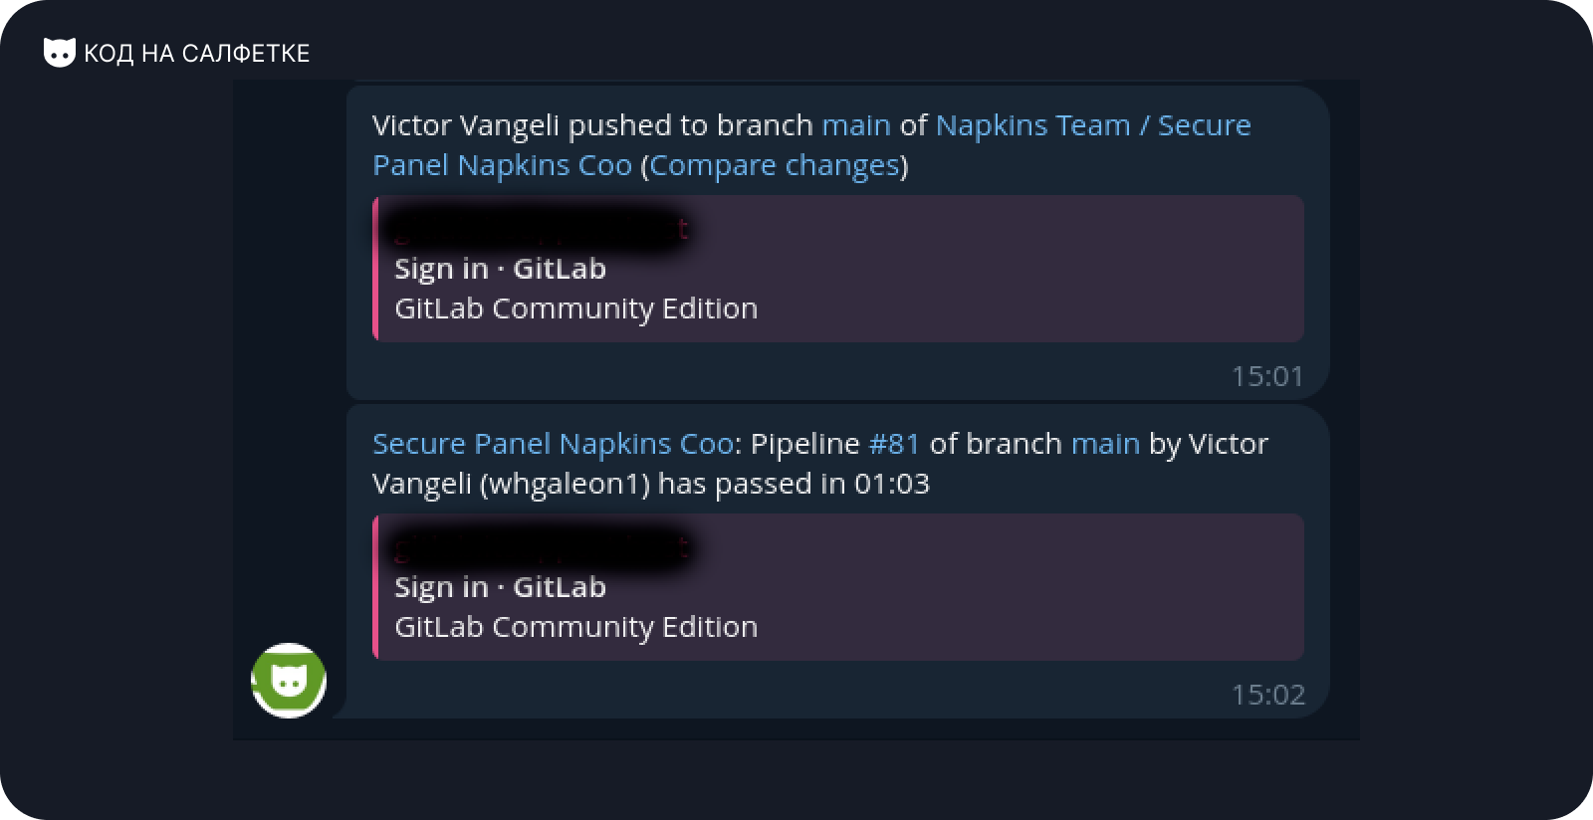
Task: Select the 'Victor Vangeli pushed to branch' message text
Action: click(x=592, y=125)
